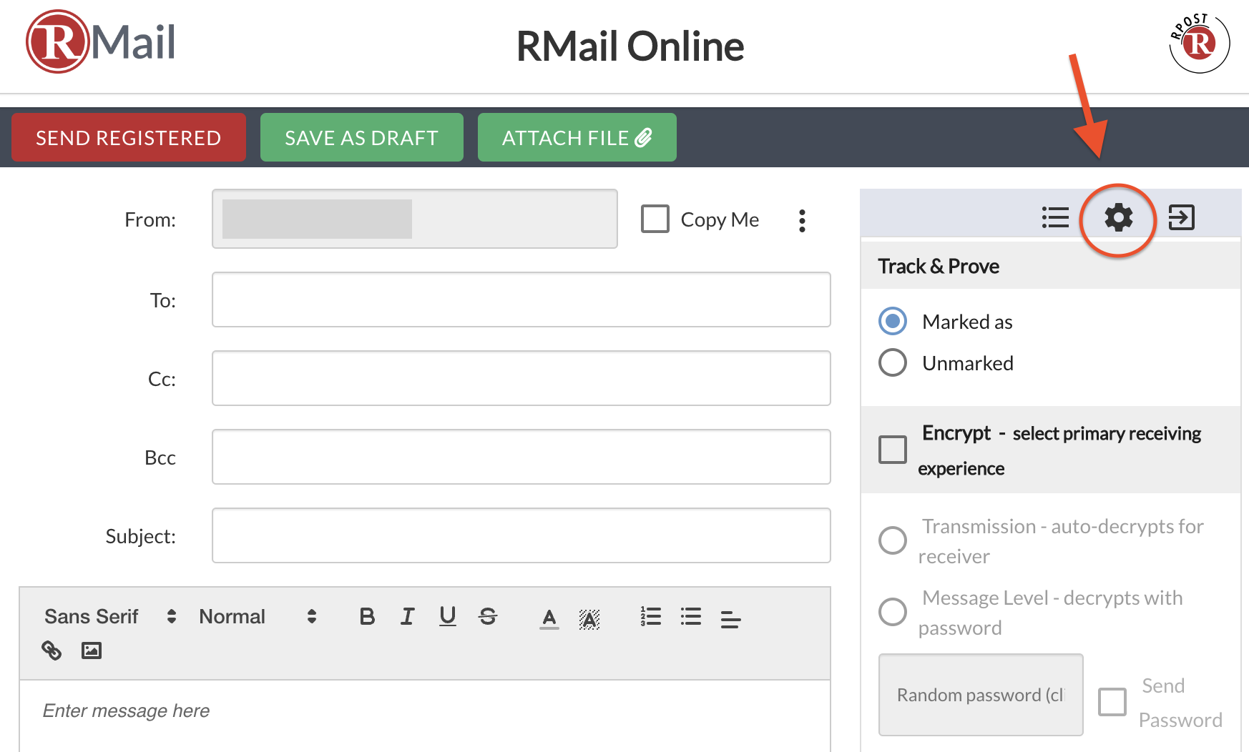Viewport: 1249px width, 752px height.
Task: Click into the To recipient field
Action: coord(521,300)
